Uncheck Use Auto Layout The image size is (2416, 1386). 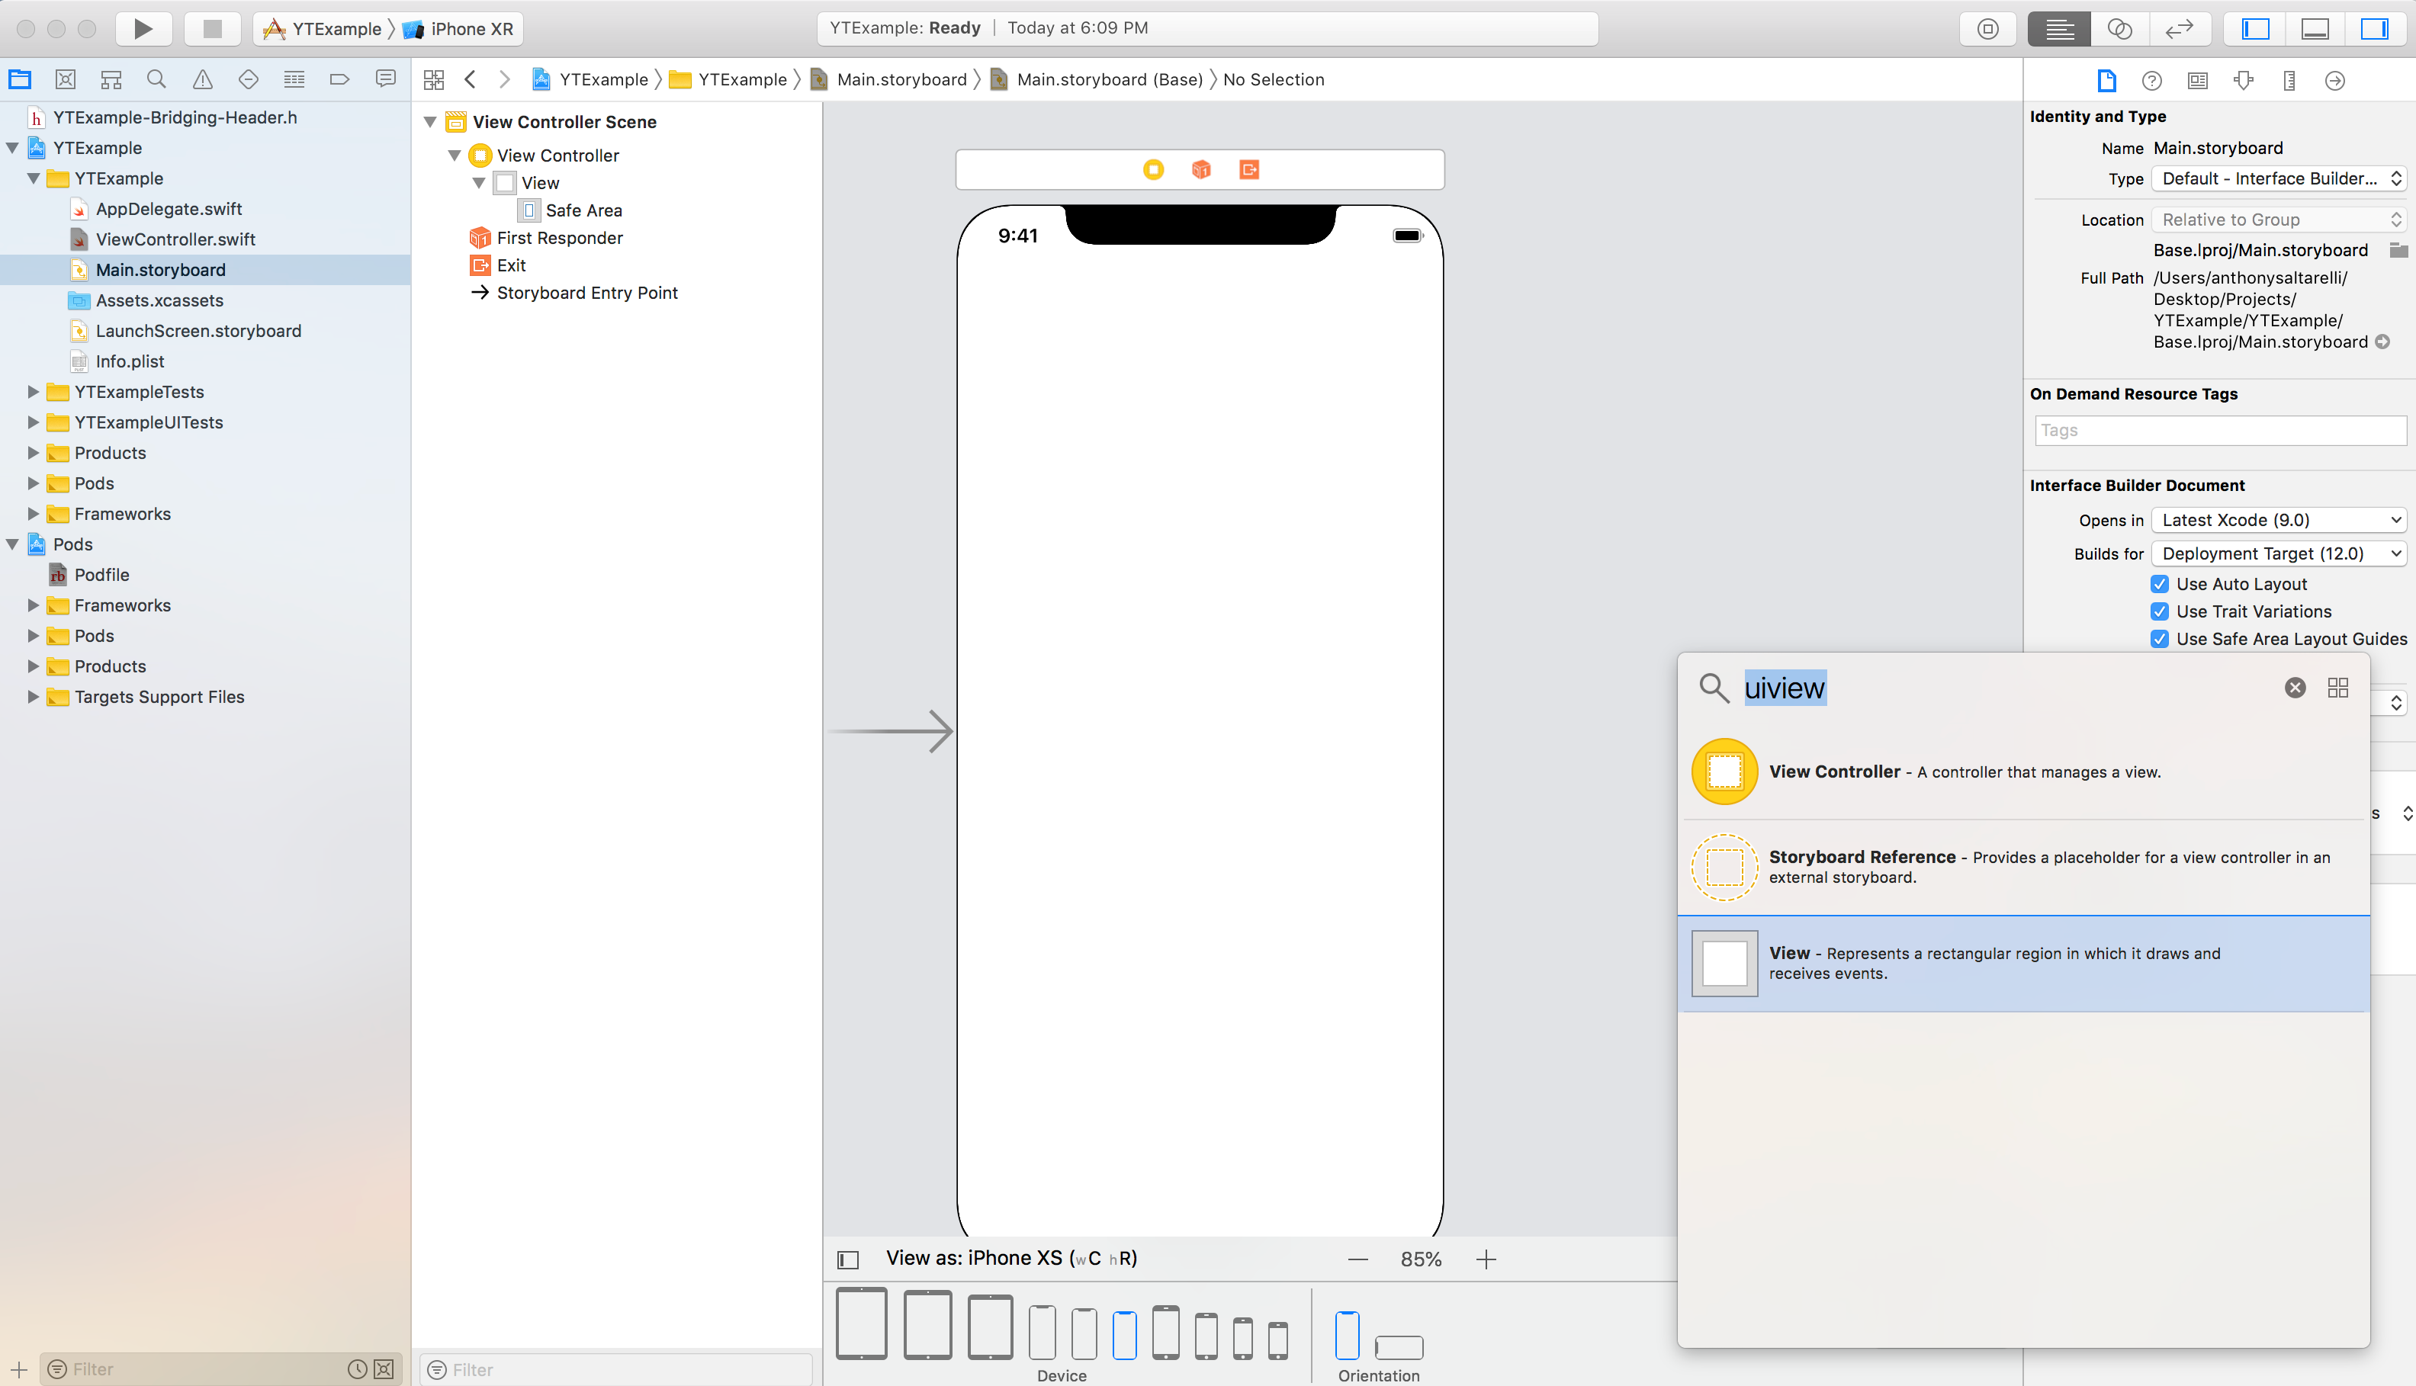[x=2160, y=583]
